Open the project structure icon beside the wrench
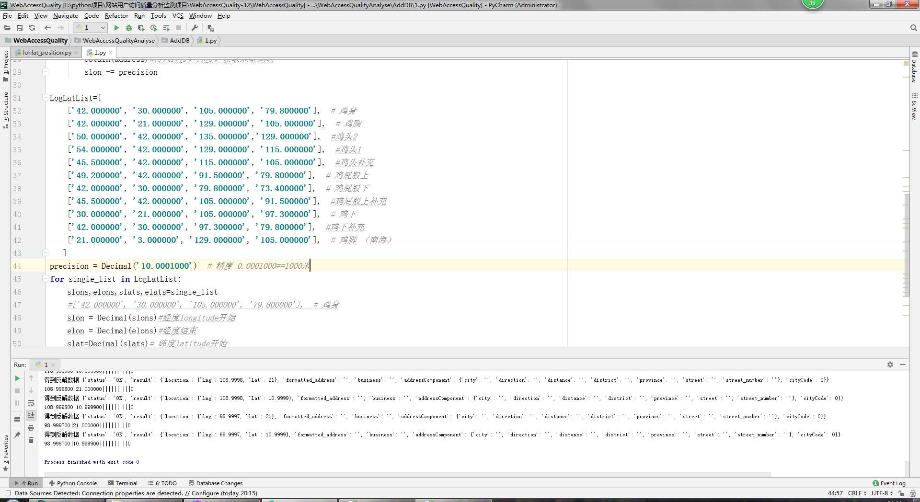The width and height of the screenshot is (920, 502). [210, 28]
